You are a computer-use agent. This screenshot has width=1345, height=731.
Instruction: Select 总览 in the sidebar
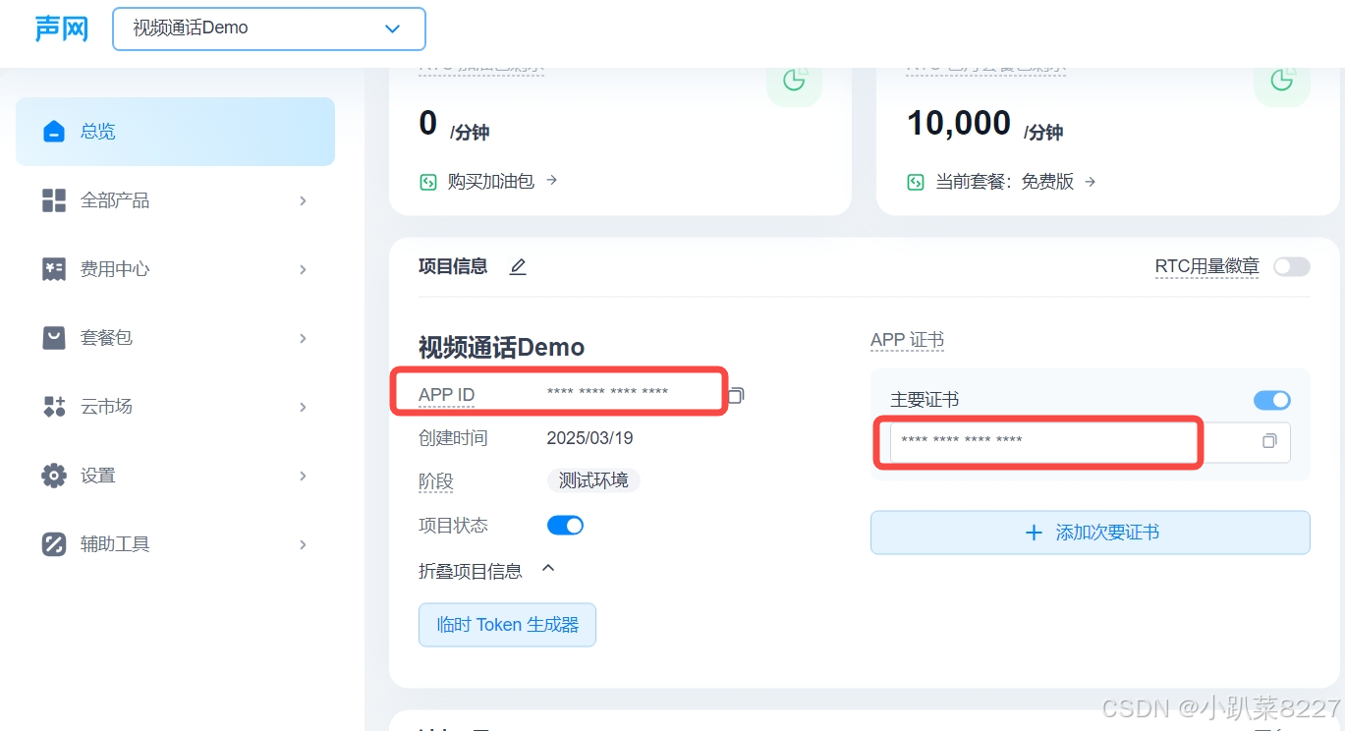[x=175, y=132]
